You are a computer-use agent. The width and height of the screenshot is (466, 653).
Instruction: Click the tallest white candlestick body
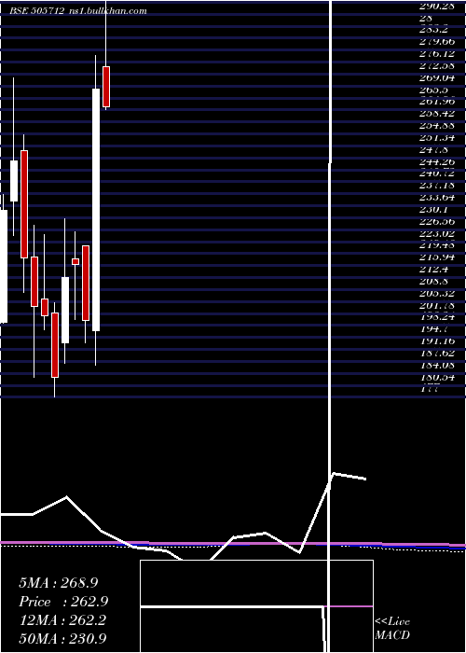(x=96, y=210)
